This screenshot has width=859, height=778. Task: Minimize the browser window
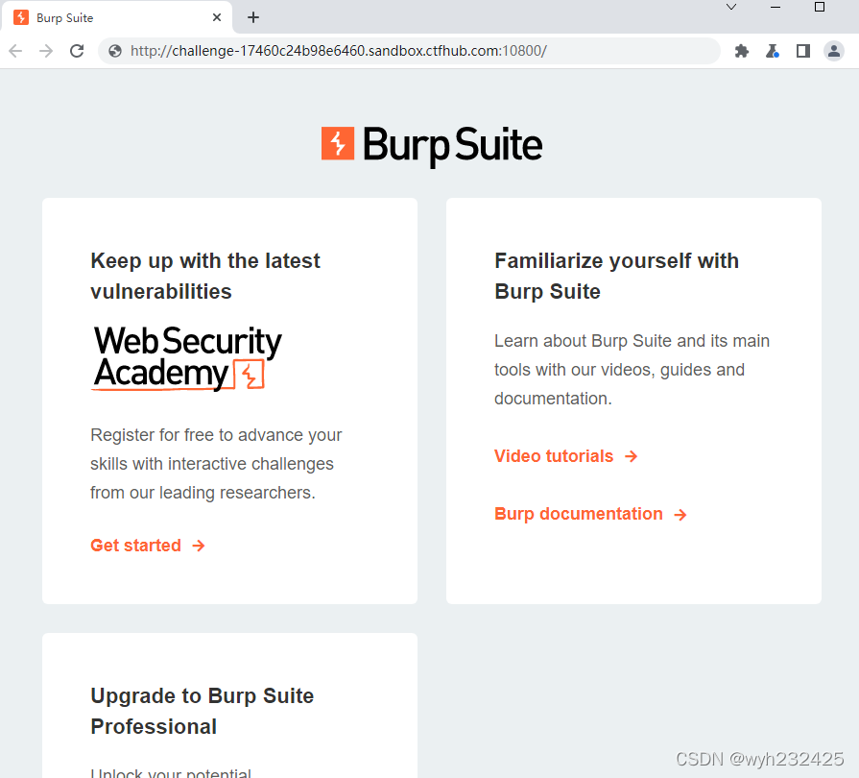775,7
